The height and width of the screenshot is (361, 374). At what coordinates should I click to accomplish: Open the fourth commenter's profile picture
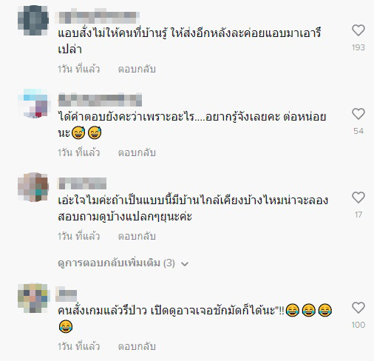[x=33, y=298]
